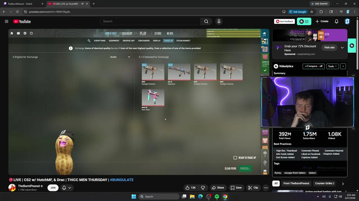This screenshot has height=201, width=359.
Task: Open the CS2 STORE tab
Action: click(x=158, y=33)
